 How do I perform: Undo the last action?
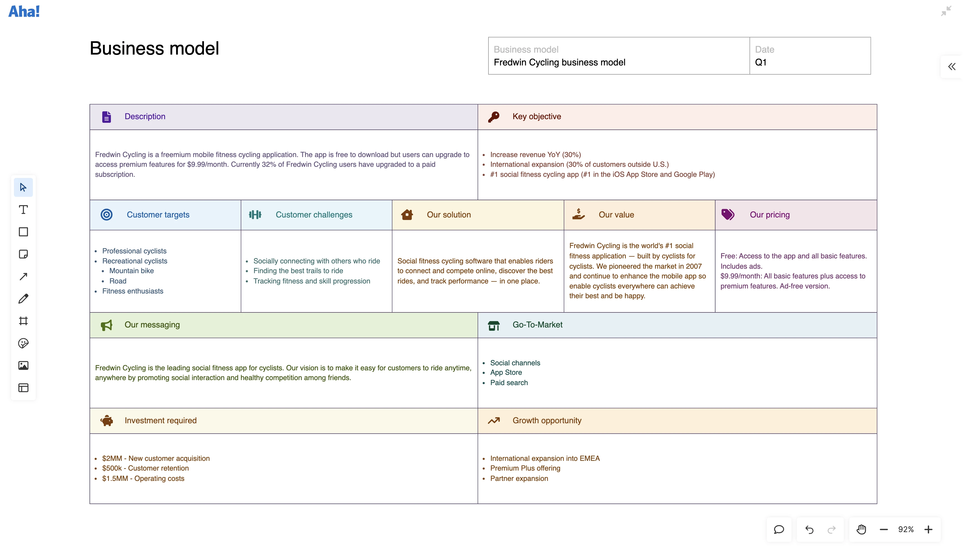809,529
